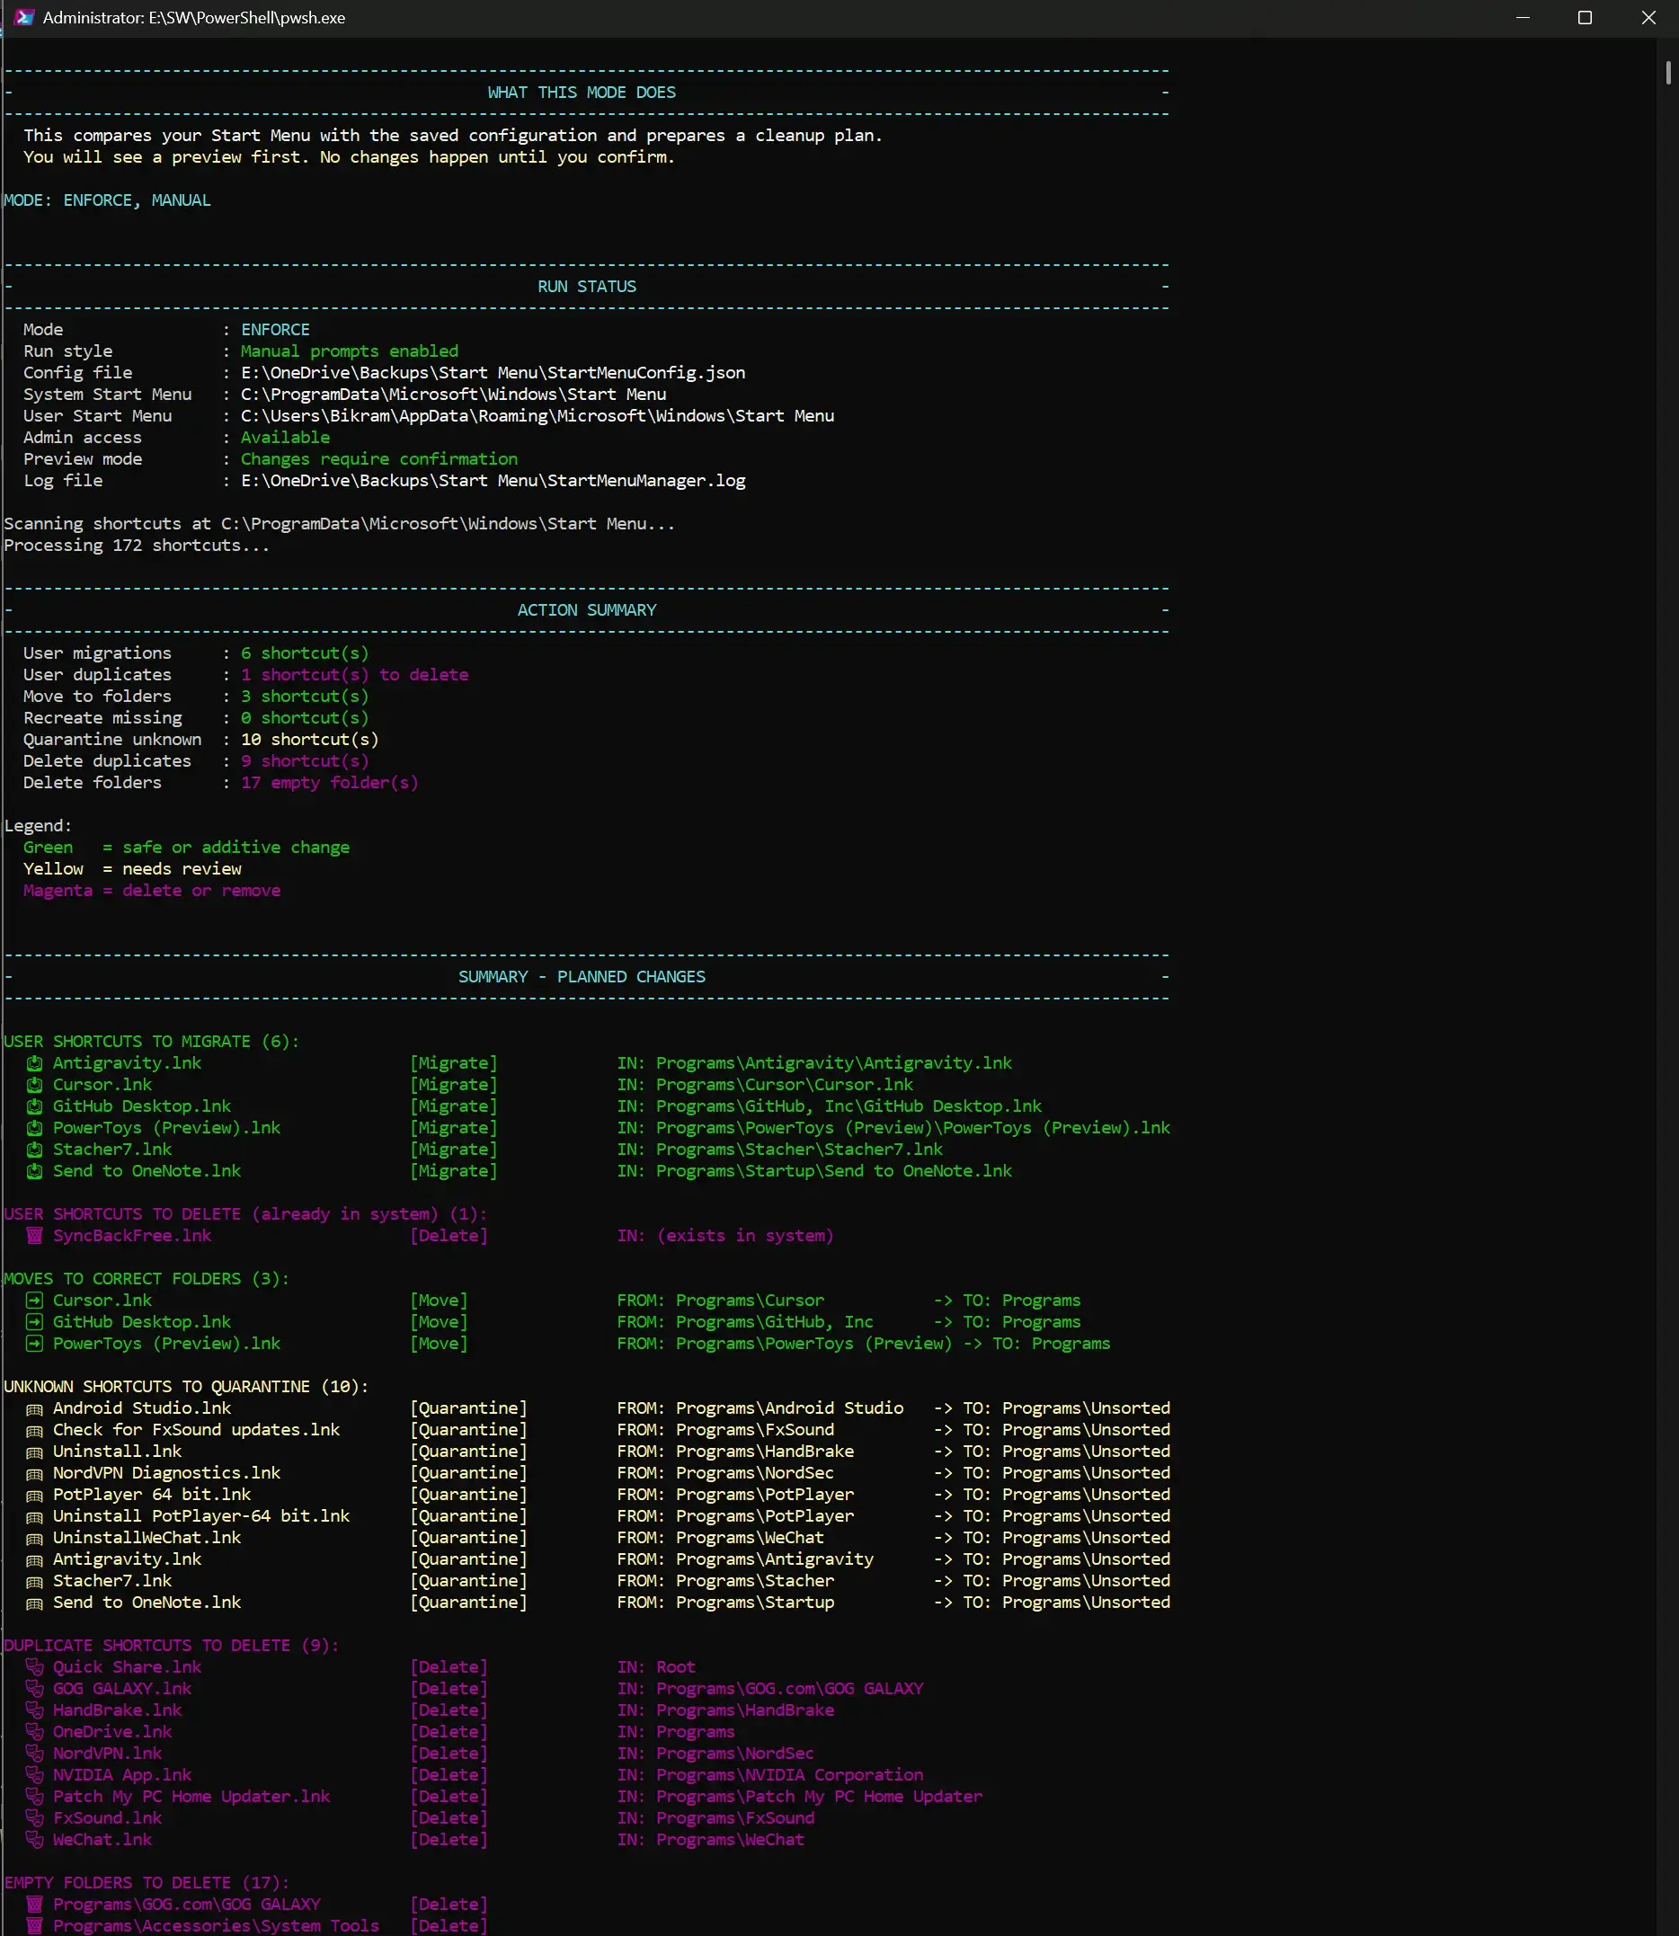Image resolution: width=1679 pixels, height=1936 pixels.
Task: Click 'Uninstall PotPlayer-64 bit.lnk' file name
Action: 201,1515
